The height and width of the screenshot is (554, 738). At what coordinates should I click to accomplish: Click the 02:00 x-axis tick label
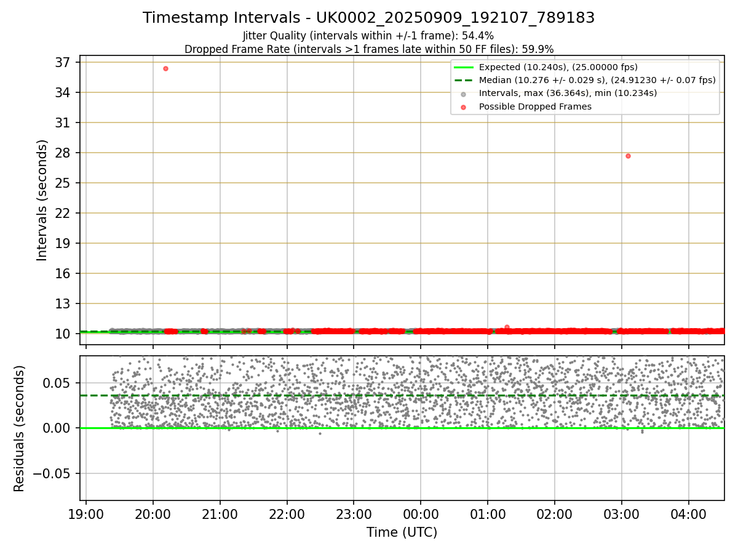coord(555,514)
